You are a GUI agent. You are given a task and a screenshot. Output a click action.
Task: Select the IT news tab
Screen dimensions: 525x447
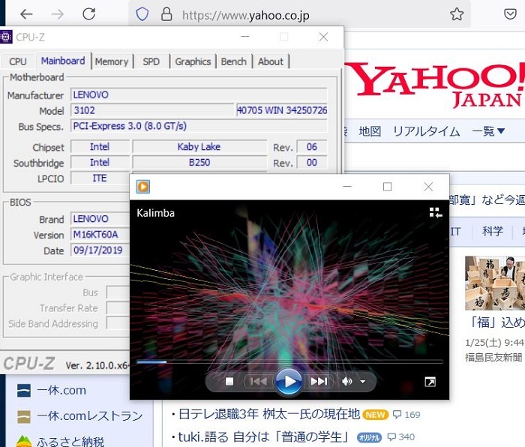[455, 231]
